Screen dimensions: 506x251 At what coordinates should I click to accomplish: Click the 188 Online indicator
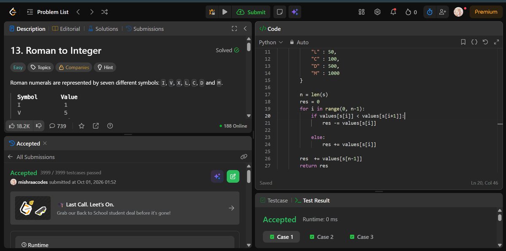[233, 126]
